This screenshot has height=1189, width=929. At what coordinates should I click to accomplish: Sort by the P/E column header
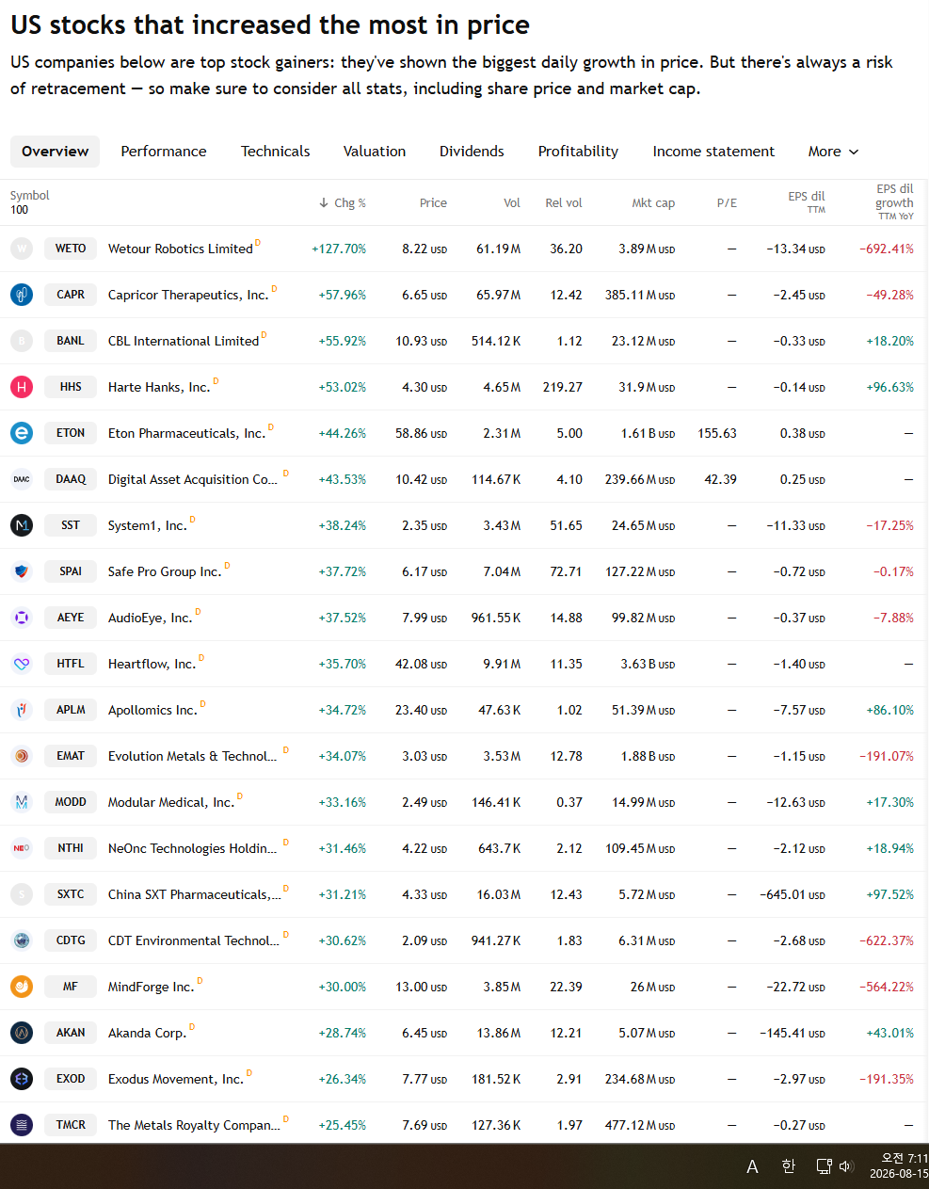pyautogui.click(x=727, y=203)
